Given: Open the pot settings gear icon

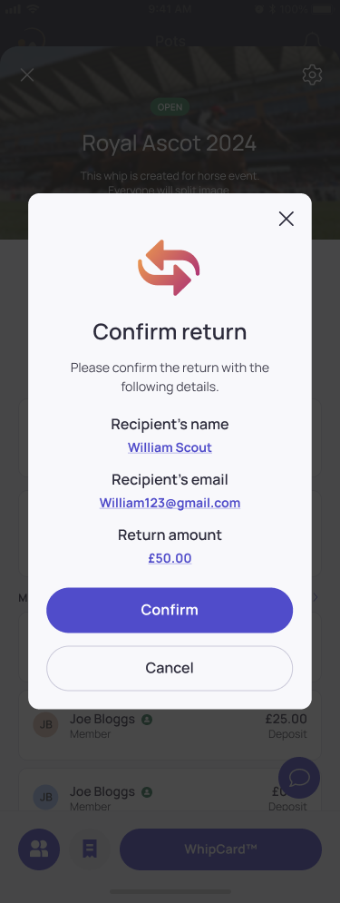Looking at the screenshot, I should point(313,74).
